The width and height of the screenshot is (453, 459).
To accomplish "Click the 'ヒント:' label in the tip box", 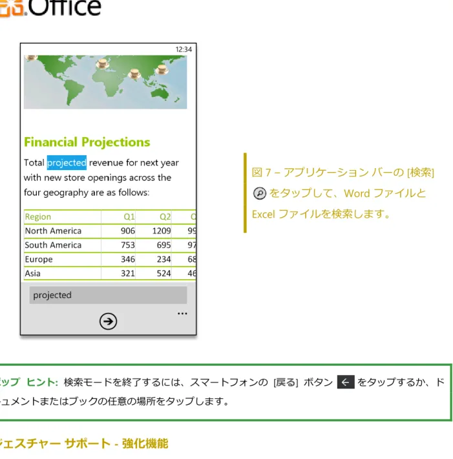I will tap(42, 382).
